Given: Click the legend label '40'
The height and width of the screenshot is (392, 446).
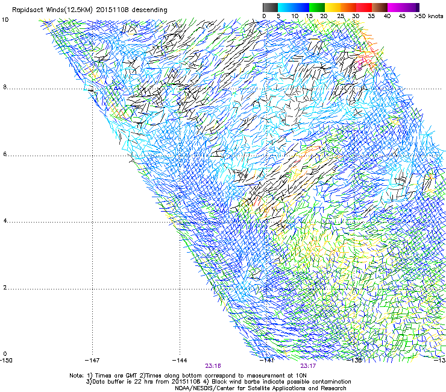Looking at the screenshot, I should (x=387, y=16).
